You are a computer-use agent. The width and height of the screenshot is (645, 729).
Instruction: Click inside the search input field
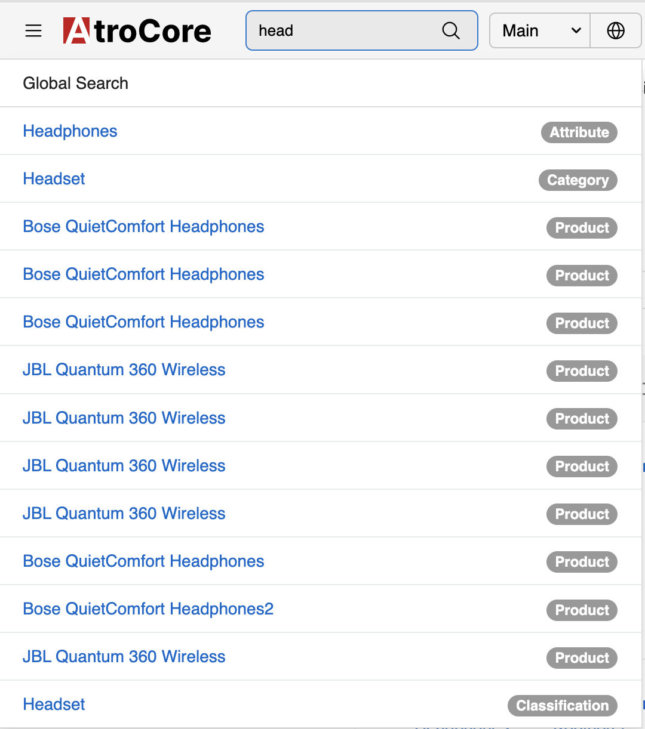(340, 30)
